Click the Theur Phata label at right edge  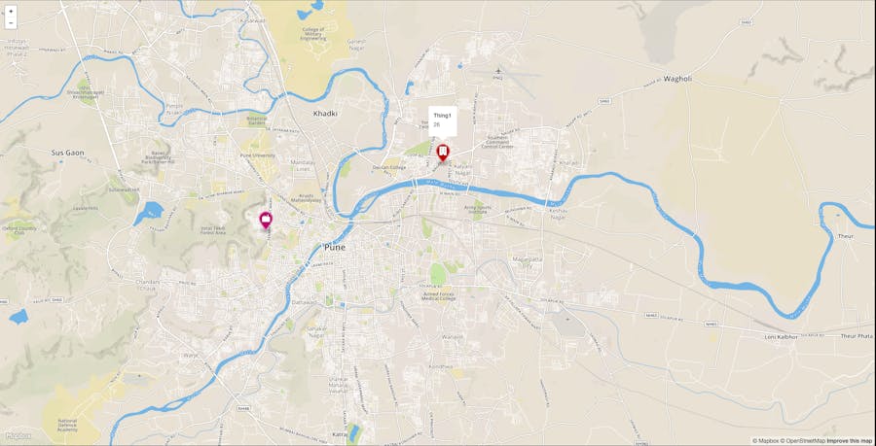[x=857, y=336]
